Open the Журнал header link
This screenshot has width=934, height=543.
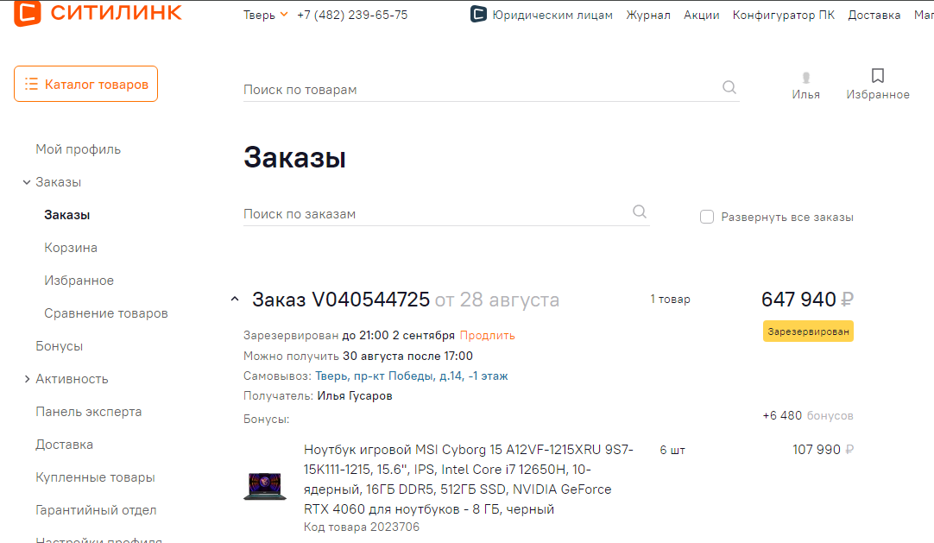[648, 15]
